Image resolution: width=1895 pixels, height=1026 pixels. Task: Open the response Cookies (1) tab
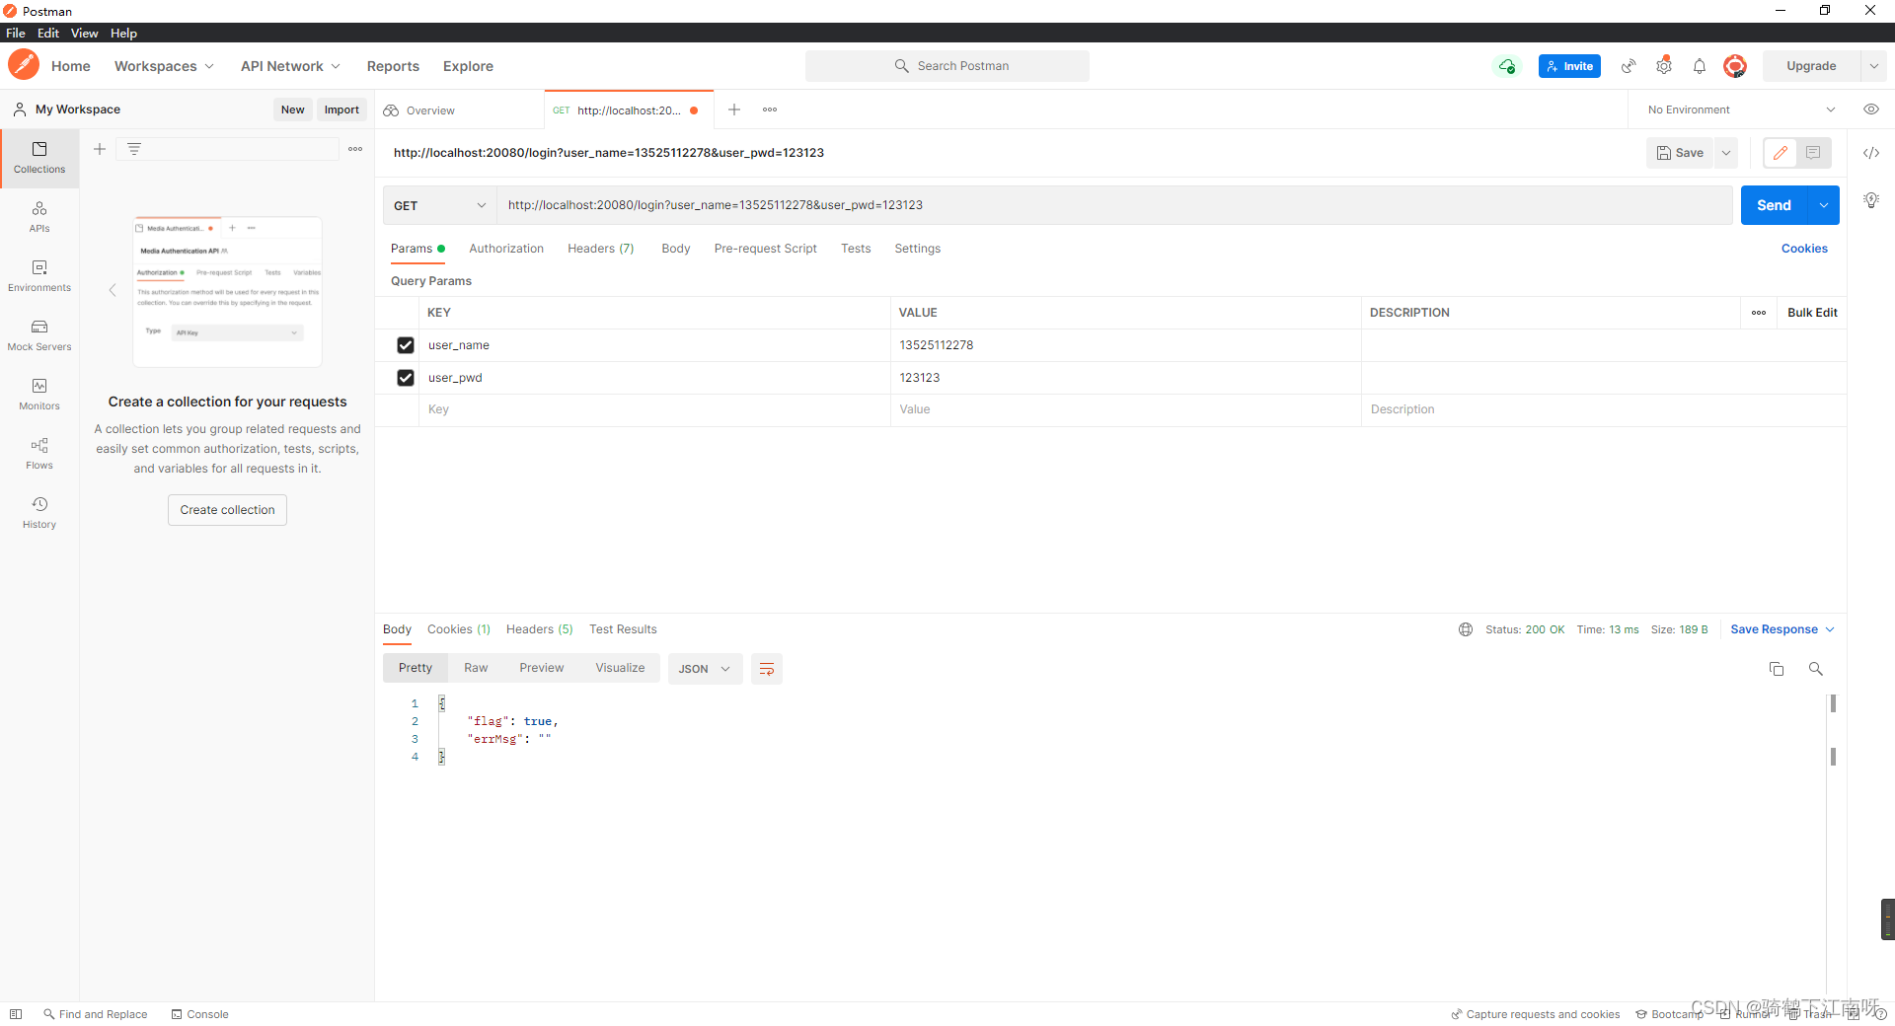[459, 629]
